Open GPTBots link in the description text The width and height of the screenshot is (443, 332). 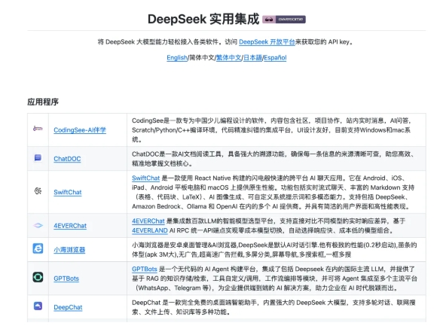coord(145,269)
